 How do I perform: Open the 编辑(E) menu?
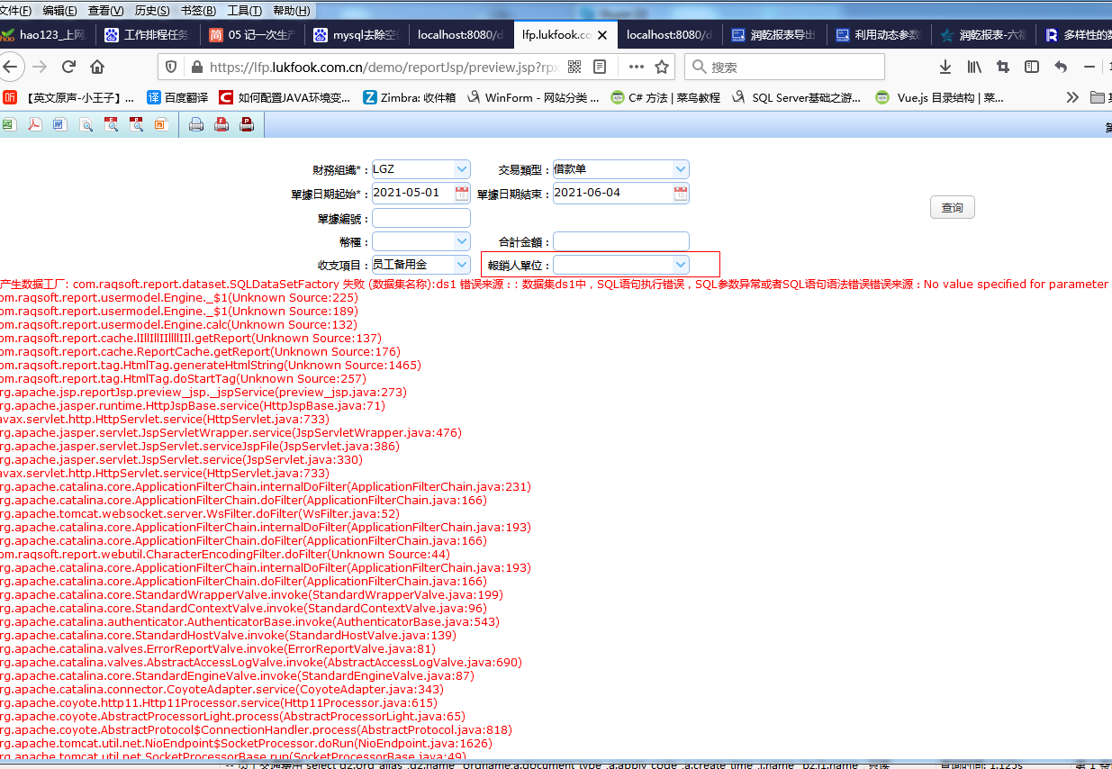click(59, 11)
